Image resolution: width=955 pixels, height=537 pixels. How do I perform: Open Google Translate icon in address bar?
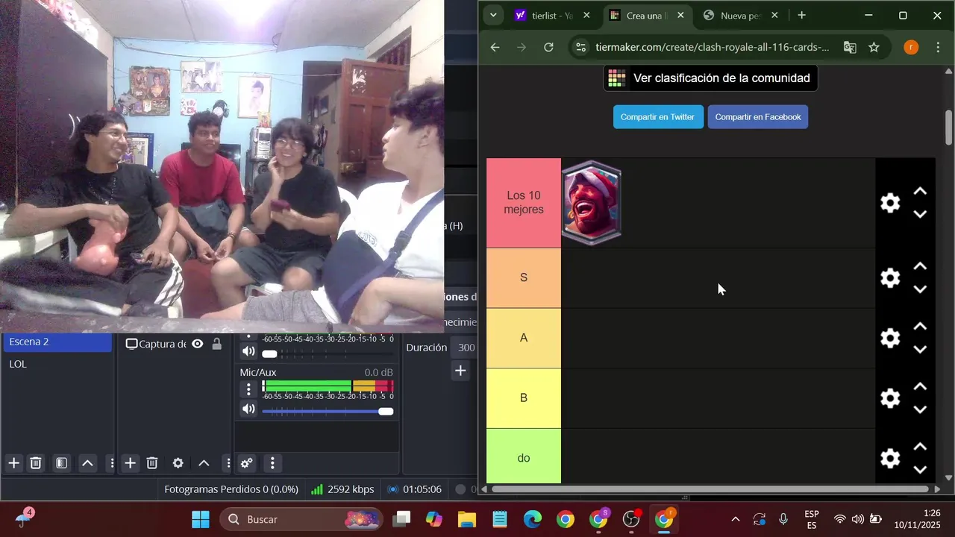850,47
